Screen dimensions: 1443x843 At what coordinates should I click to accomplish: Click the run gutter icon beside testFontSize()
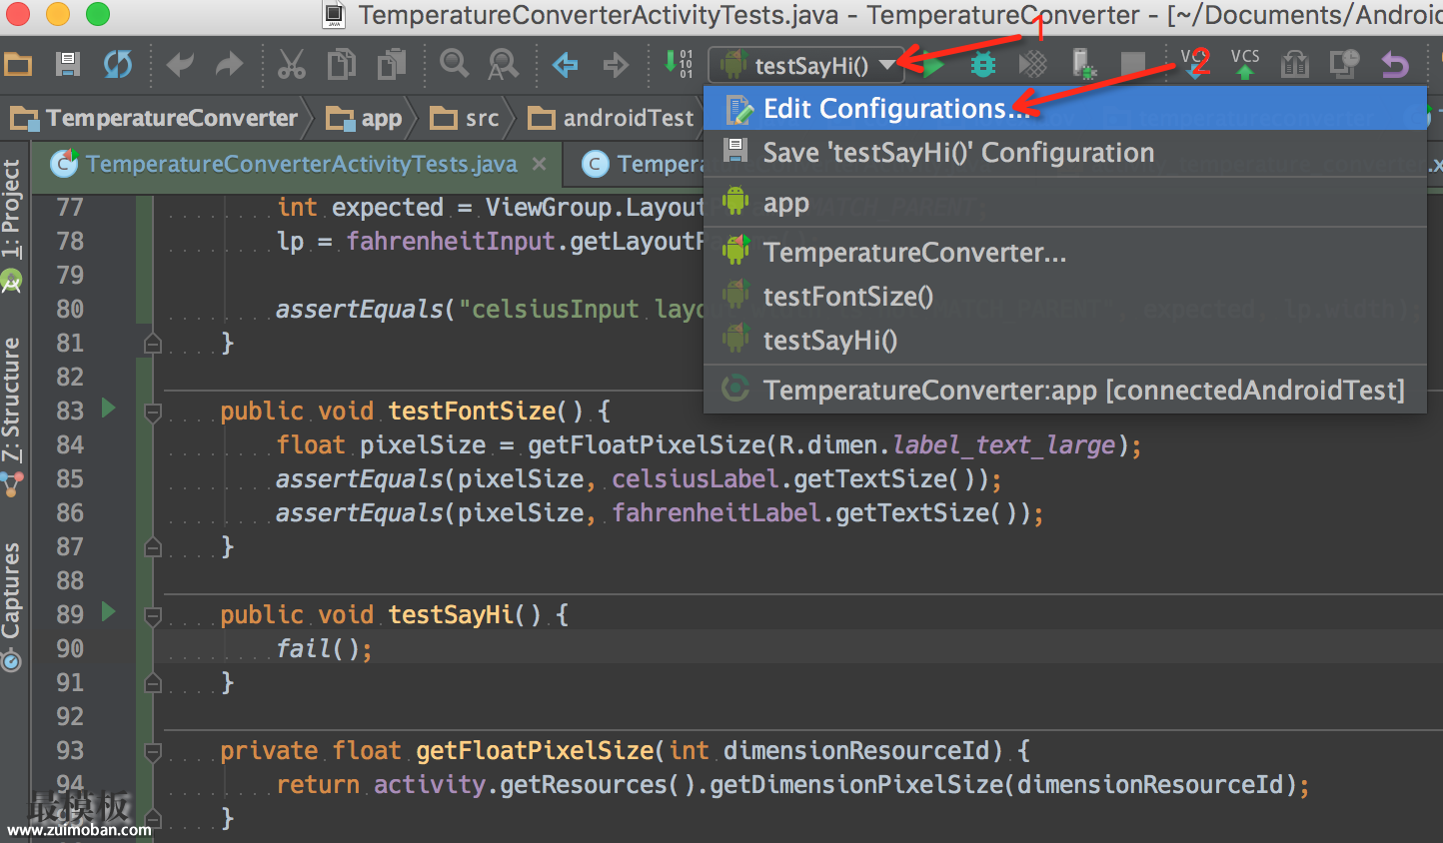[x=109, y=409]
